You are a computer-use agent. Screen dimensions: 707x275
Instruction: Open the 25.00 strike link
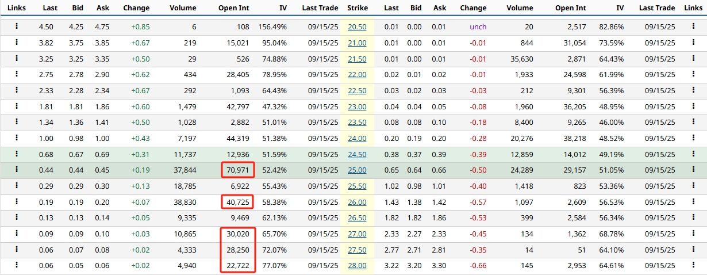tap(357, 170)
